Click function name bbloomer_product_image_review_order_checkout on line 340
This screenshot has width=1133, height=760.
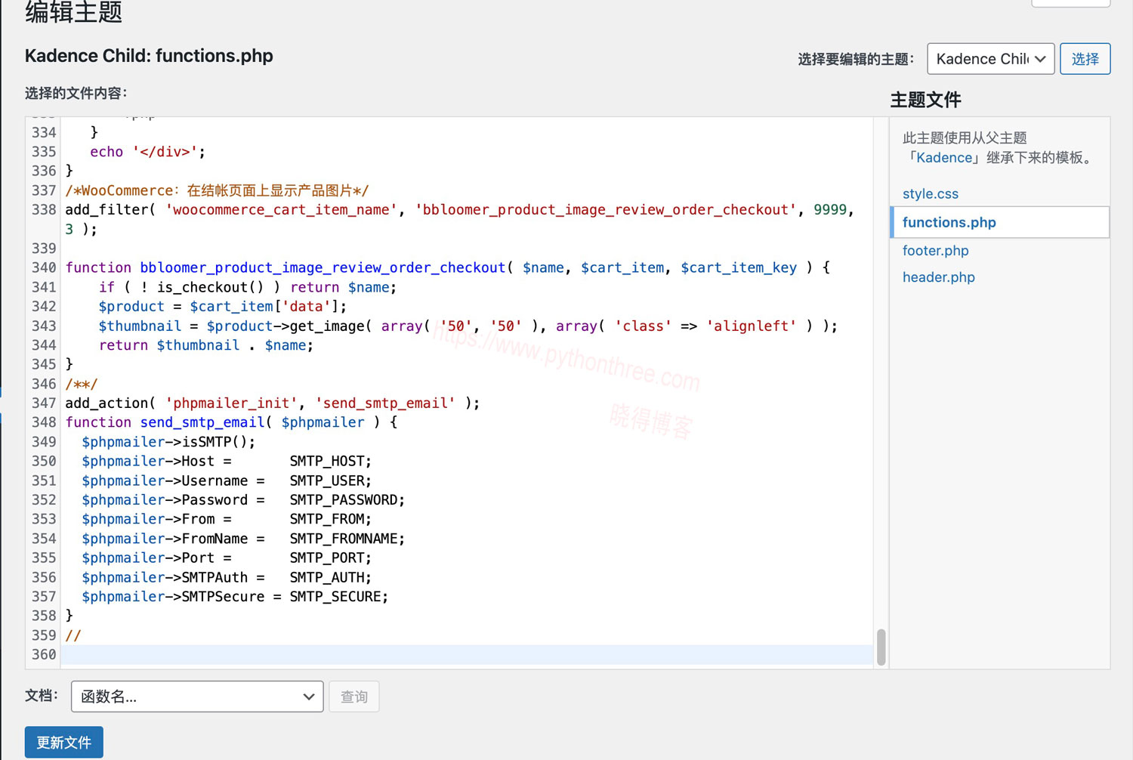pos(323,267)
